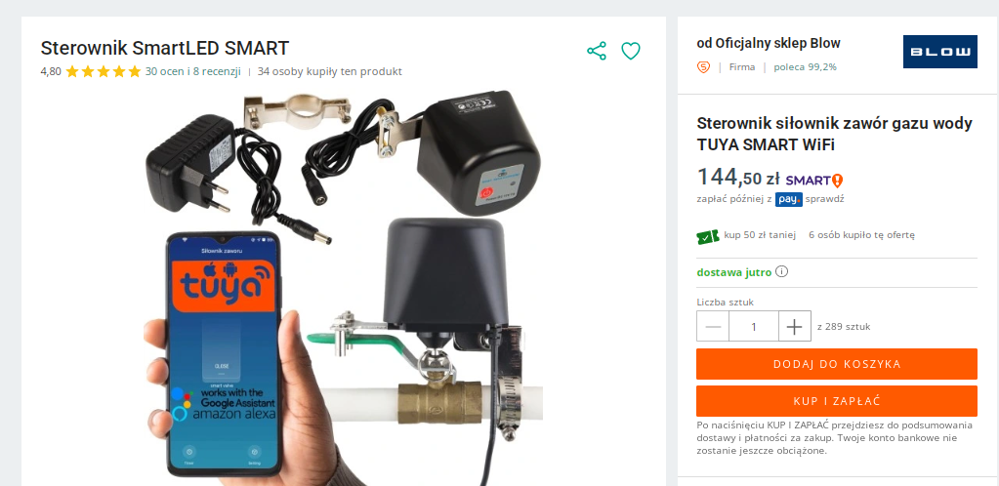999x486 pixels.
Task: Click DODAJ DO KOSZYKA button
Action: pos(837,364)
